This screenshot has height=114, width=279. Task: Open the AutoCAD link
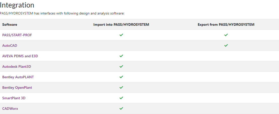[x=10, y=45]
